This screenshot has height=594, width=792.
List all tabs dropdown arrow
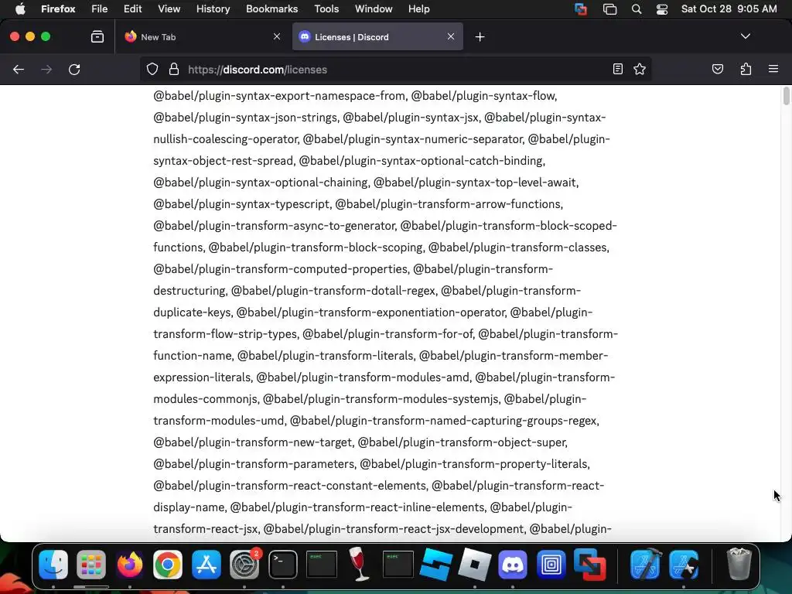coord(746,36)
